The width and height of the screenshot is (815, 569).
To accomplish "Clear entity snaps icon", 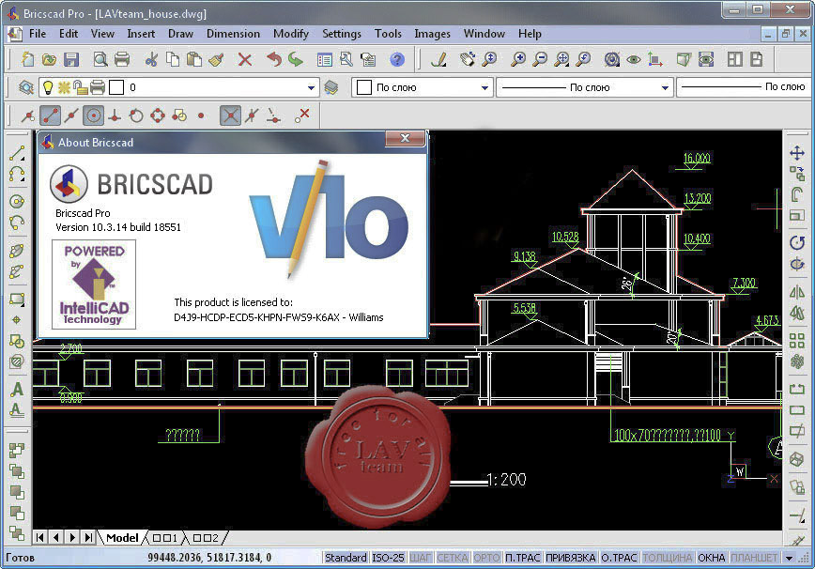I will pos(302,115).
